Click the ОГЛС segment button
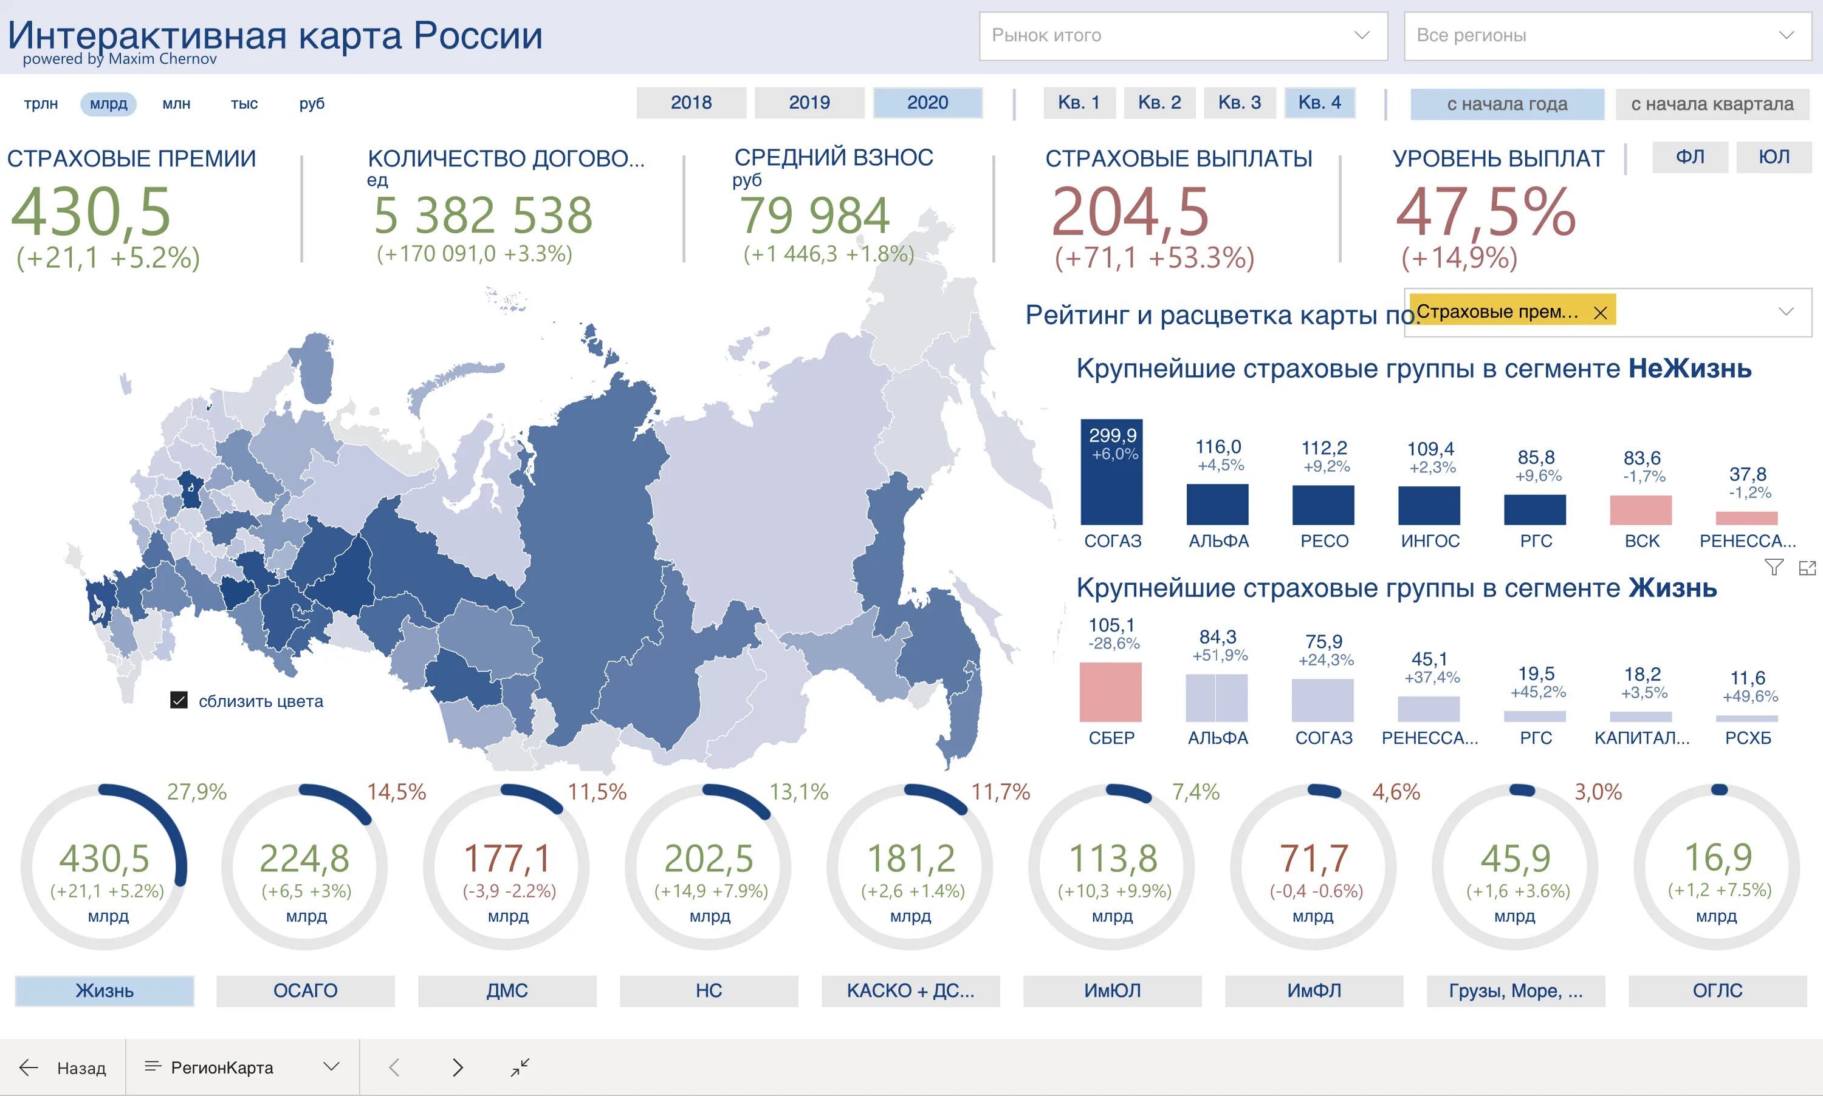 [1718, 991]
